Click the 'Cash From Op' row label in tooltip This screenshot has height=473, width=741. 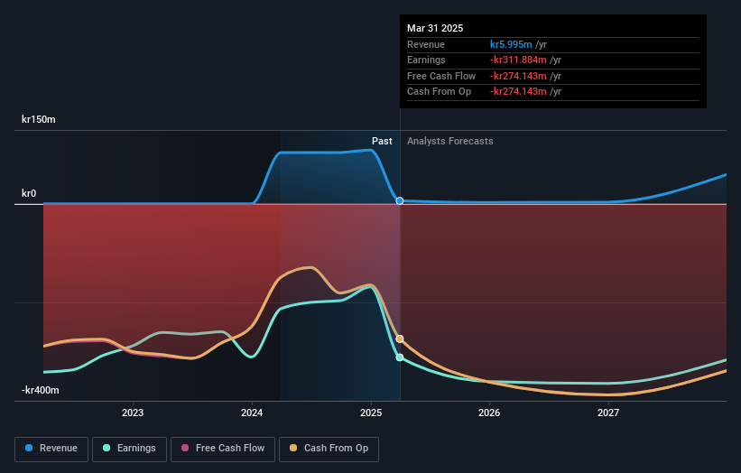[439, 92]
